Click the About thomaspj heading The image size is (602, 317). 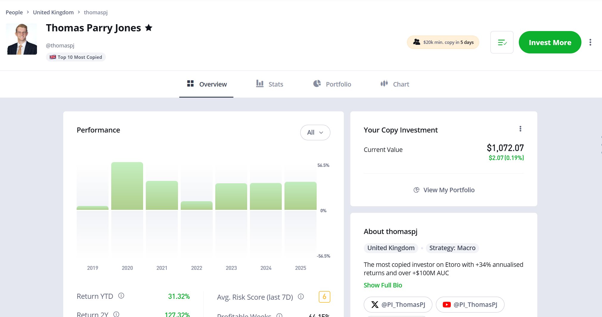(x=391, y=232)
